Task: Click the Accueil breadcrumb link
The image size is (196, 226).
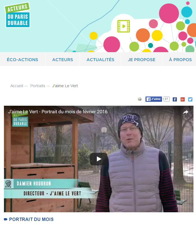Action: pos(17,86)
